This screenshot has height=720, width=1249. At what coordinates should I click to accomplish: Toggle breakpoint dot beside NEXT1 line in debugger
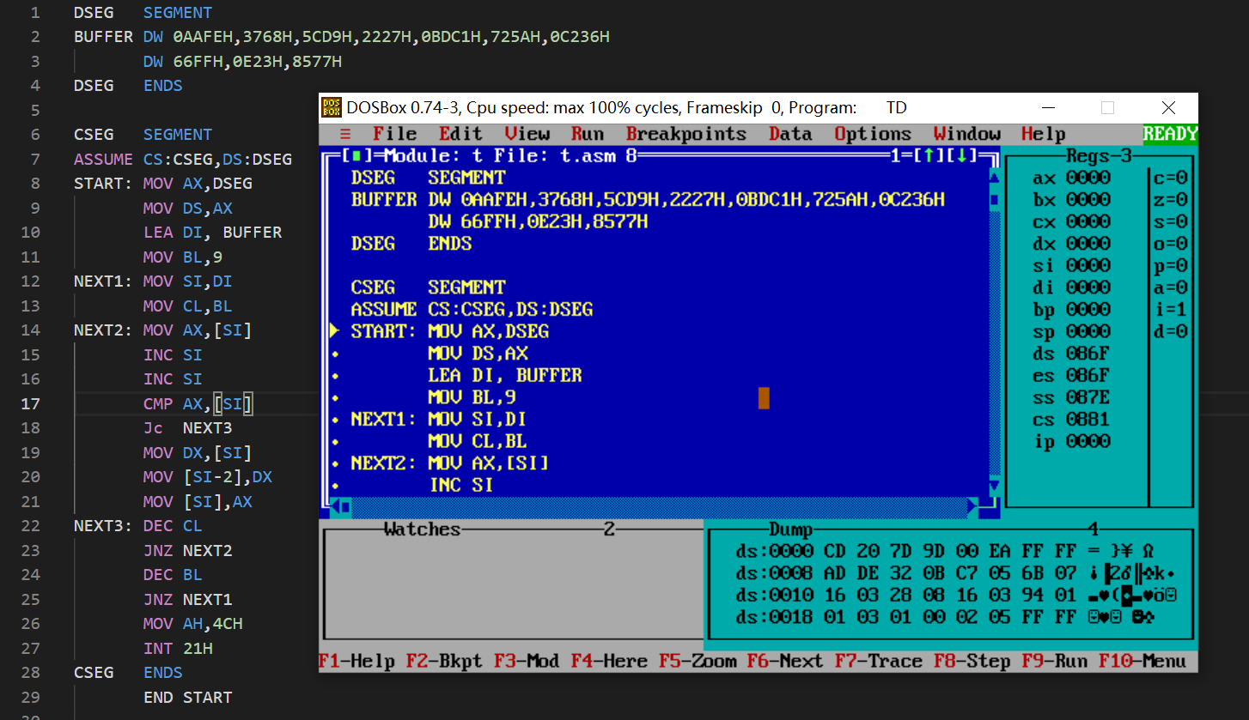click(x=334, y=420)
